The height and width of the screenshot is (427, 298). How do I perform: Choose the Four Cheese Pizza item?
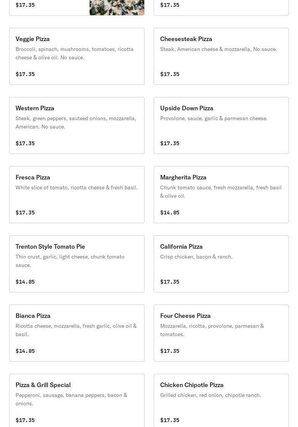pos(221,333)
